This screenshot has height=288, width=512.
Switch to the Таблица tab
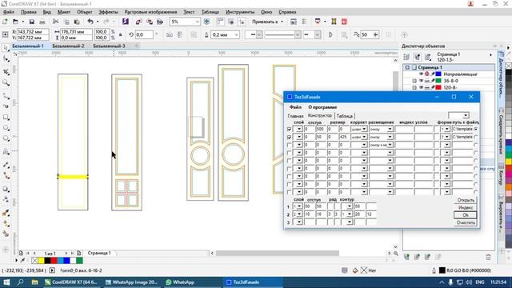coord(345,116)
